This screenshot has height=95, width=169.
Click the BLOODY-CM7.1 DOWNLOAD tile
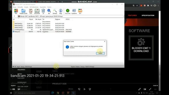point(141,48)
